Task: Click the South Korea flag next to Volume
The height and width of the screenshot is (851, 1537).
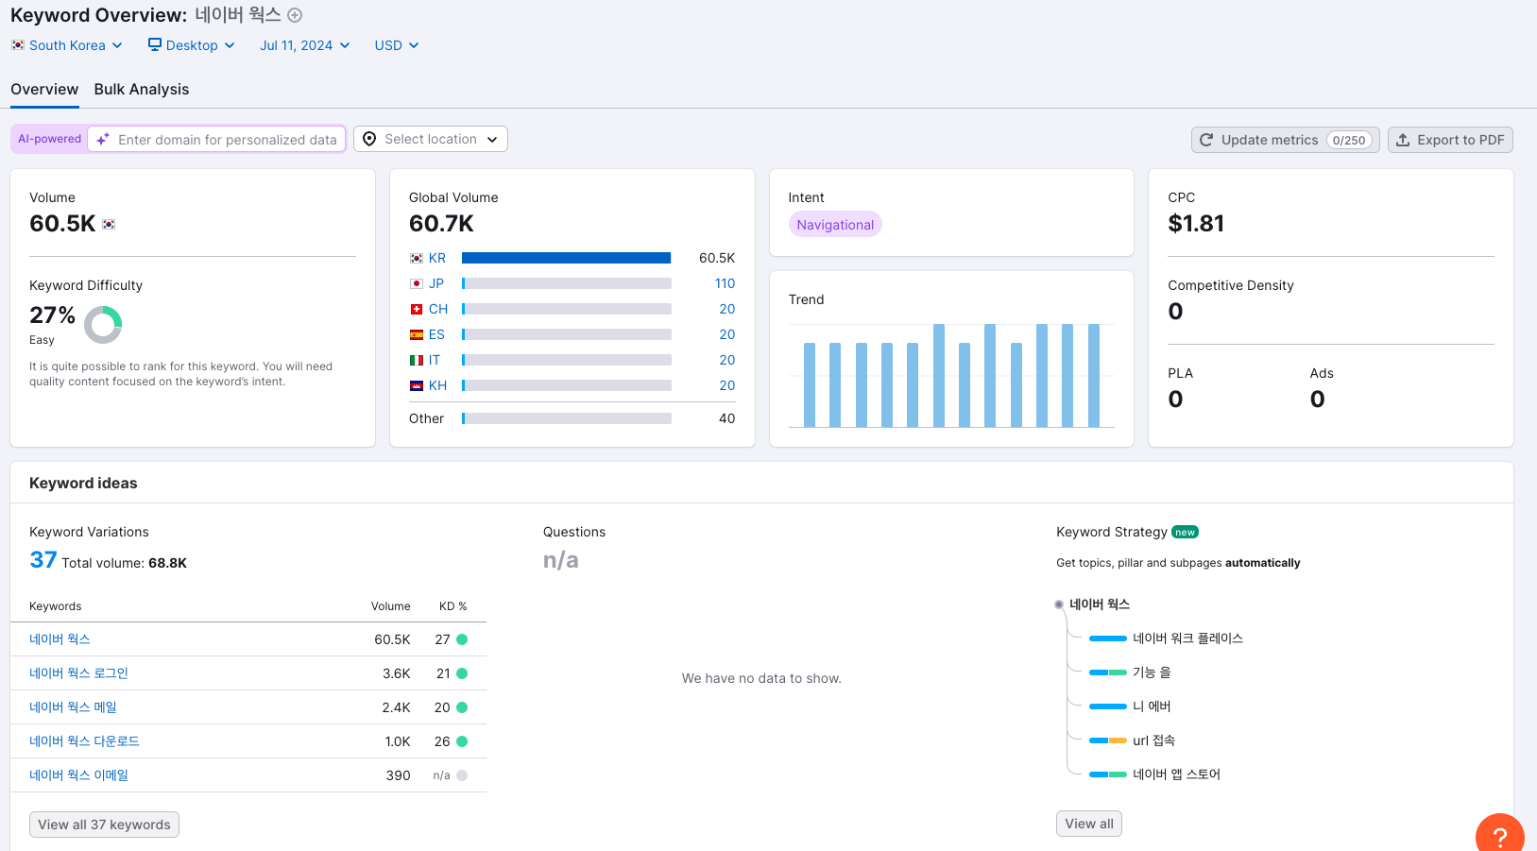Action: [109, 225]
